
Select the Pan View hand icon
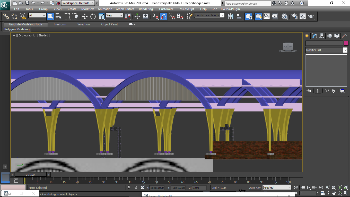[334, 193]
